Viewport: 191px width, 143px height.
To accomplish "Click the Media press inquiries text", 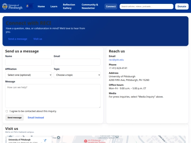I will (136, 97).
